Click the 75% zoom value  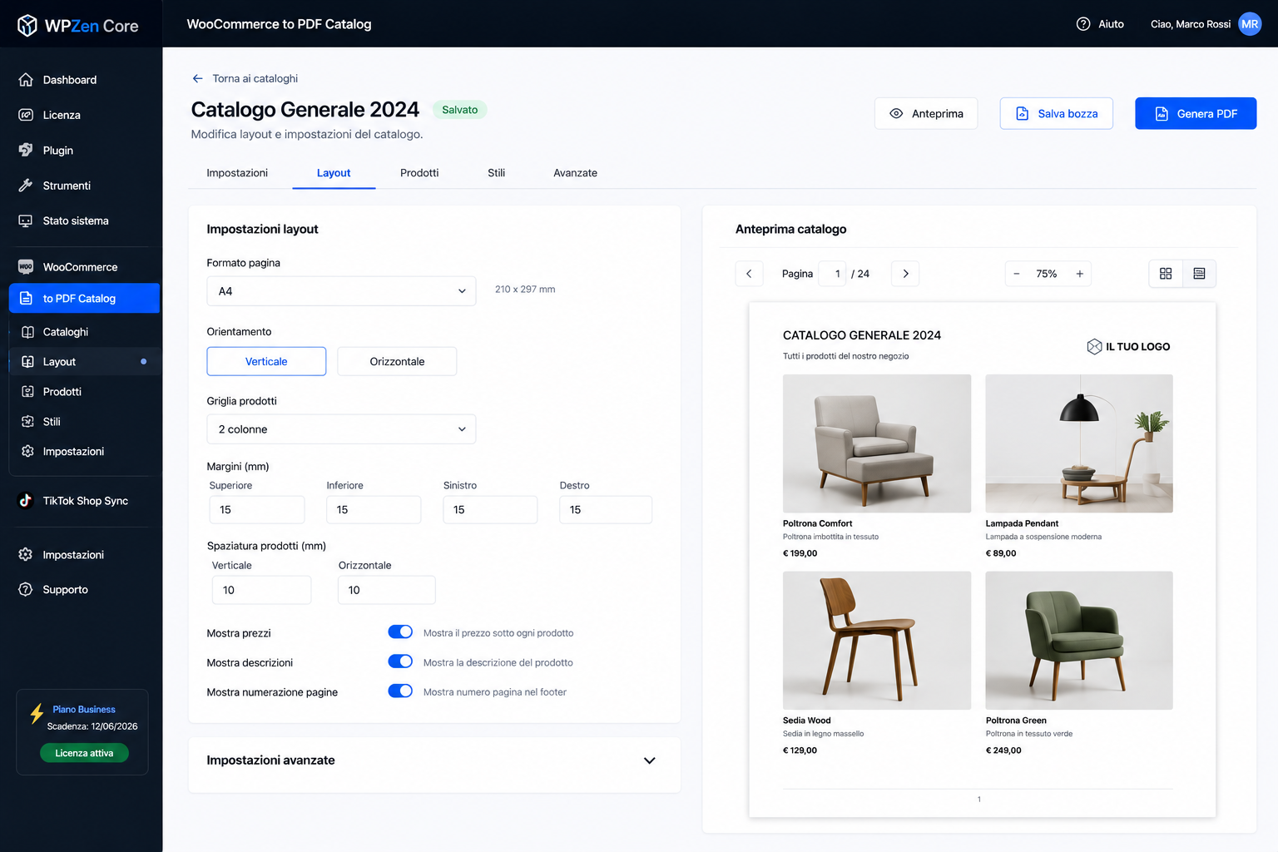coord(1047,274)
